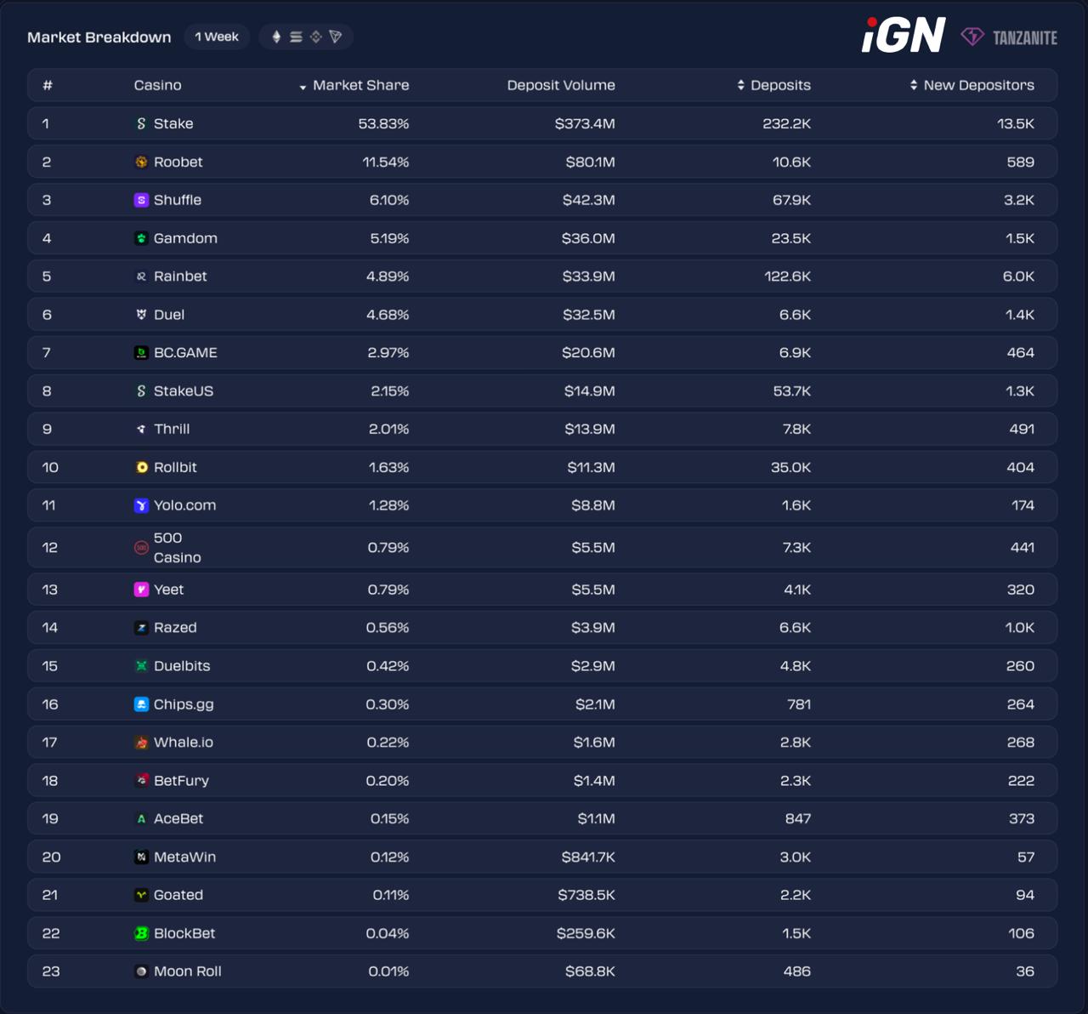Click the green BlockBet logo icon

click(141, 933)
